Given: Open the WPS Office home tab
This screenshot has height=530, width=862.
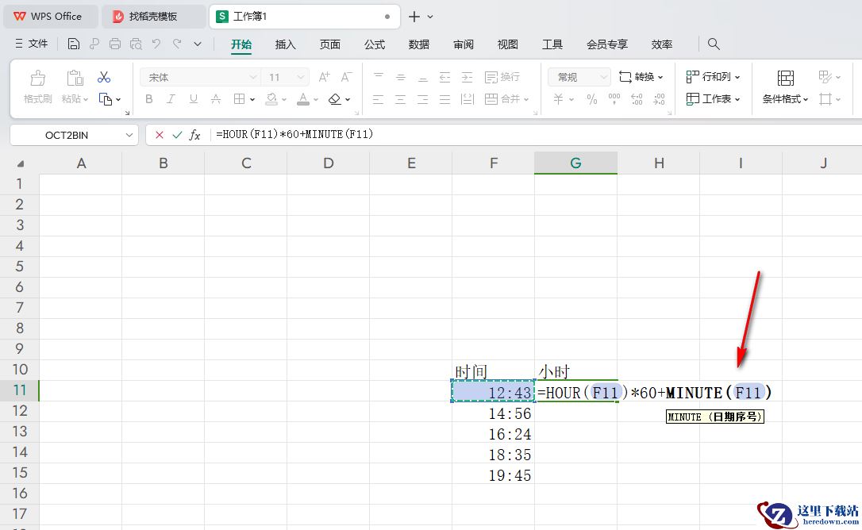Looking at the screenshot, I should [x=51, y=17].
